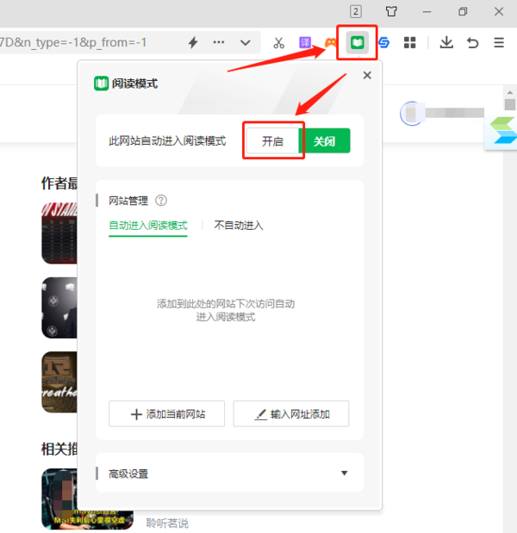This screenshot has width=517, height=533.
Task: Click 此网站自动进入阅读模式 label
Action: tap(167, 140)
